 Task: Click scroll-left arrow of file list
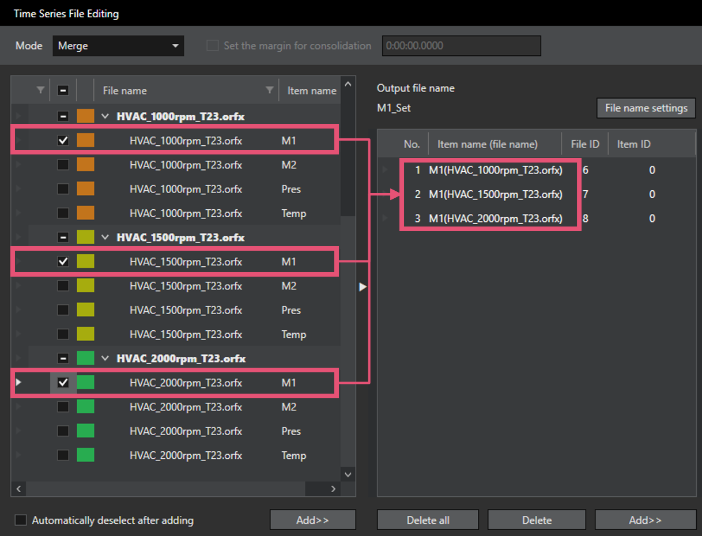coord(18,489)
